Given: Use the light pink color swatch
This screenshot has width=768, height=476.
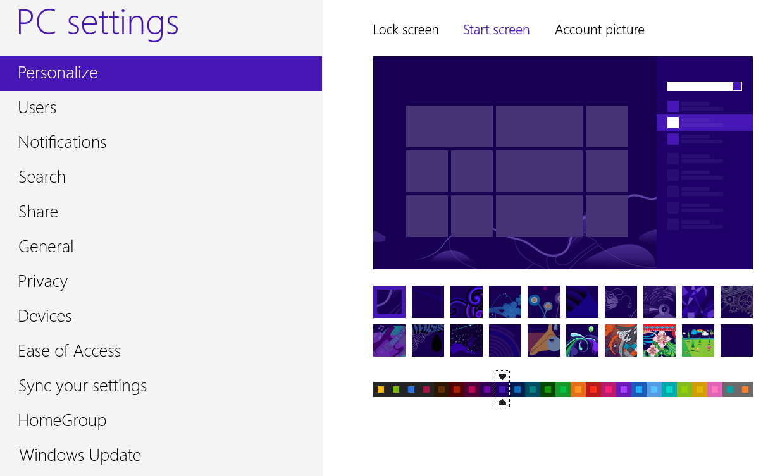Looking at the screenshot, I should pos(715,389).
